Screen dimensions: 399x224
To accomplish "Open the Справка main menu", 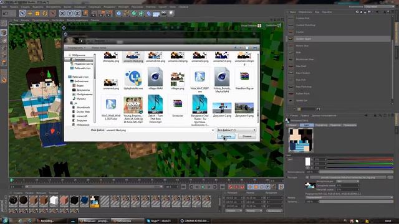I will coord(183,7).
